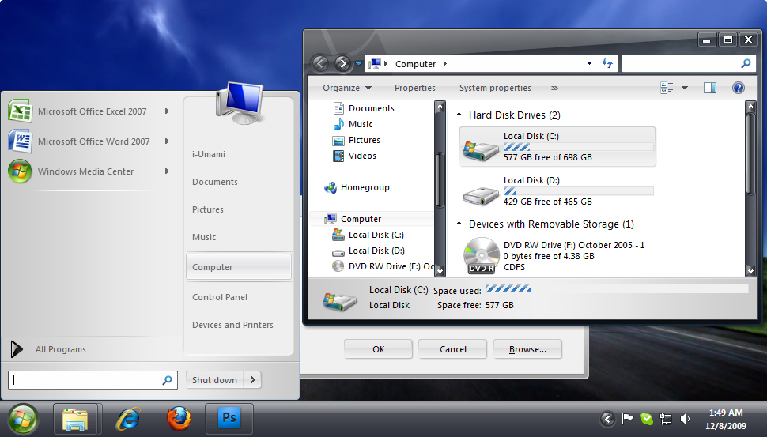The width and height of the screenshot is (767, 437).
Task: Click the Shut down button
Action: point(214,380)
